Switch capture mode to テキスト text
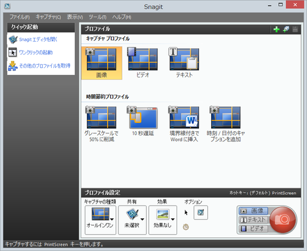 click(x=253, y=220)
